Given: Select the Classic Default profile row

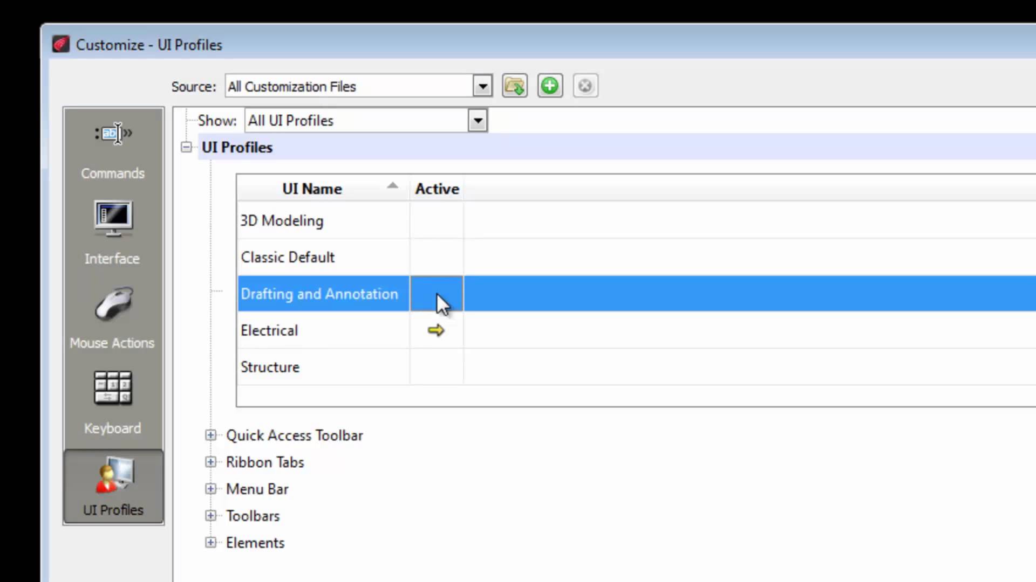Looking at the screenshot, I should [x=288, y=257].
